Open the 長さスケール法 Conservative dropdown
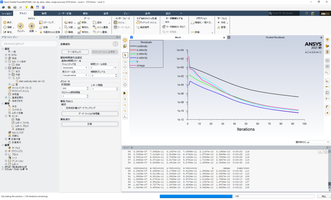 (x=75, y=75)
